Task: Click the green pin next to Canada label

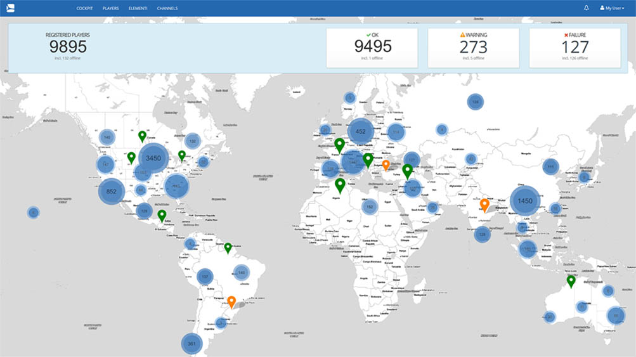Action: pyautogui.click(x=142, y=136)
